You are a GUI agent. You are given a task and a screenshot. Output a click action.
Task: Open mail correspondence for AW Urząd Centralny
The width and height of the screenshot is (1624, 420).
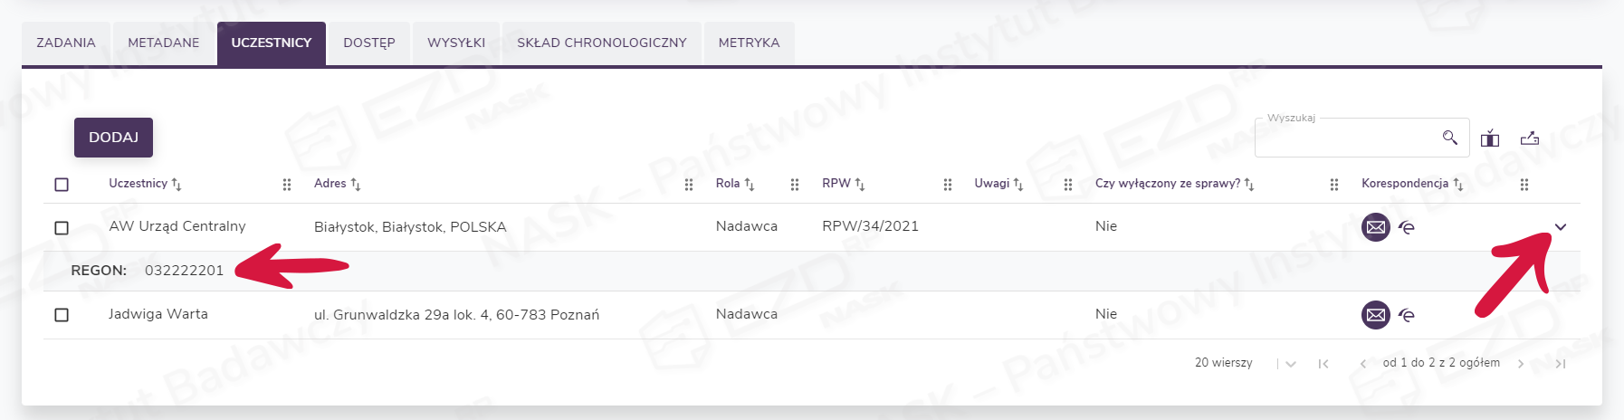click(x=1375, y=226)
